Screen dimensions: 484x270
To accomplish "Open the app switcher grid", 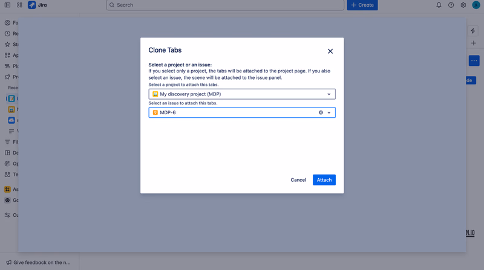I will pos(19,5).
